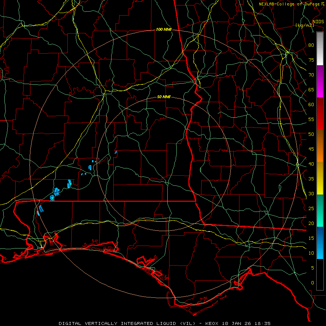Select the yellow 30–40 band of the color scale
This screenshot has width=326, height=326.
(x=320, y=178)
